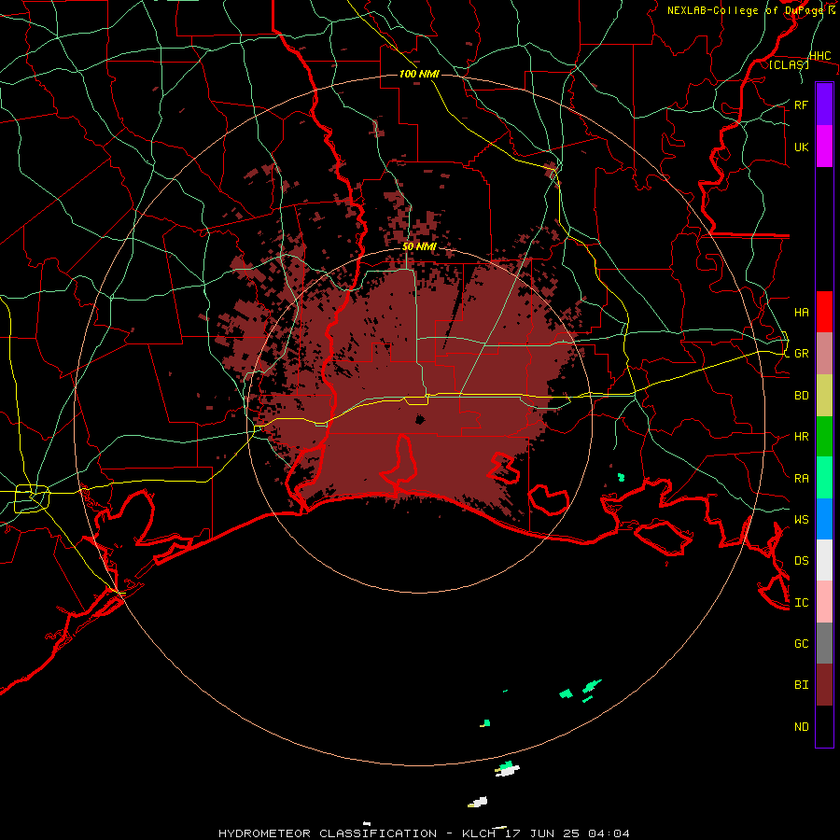This screenshot has width=840, height=840.
Task: Click the "IC" legend label
Action: coord(801,603)
